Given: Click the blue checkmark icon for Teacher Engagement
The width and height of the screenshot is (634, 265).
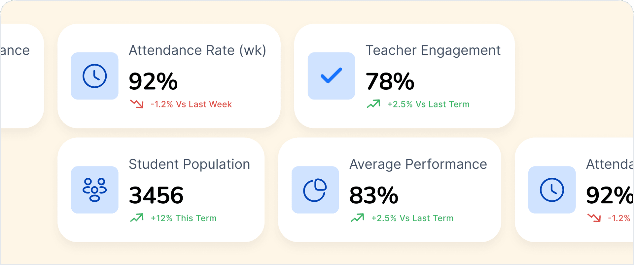Looking at the screenshot, I should click(331, 76).
